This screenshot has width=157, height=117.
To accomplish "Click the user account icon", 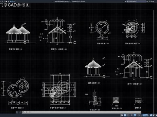I will pyautogui.click(x=150, y=1).
